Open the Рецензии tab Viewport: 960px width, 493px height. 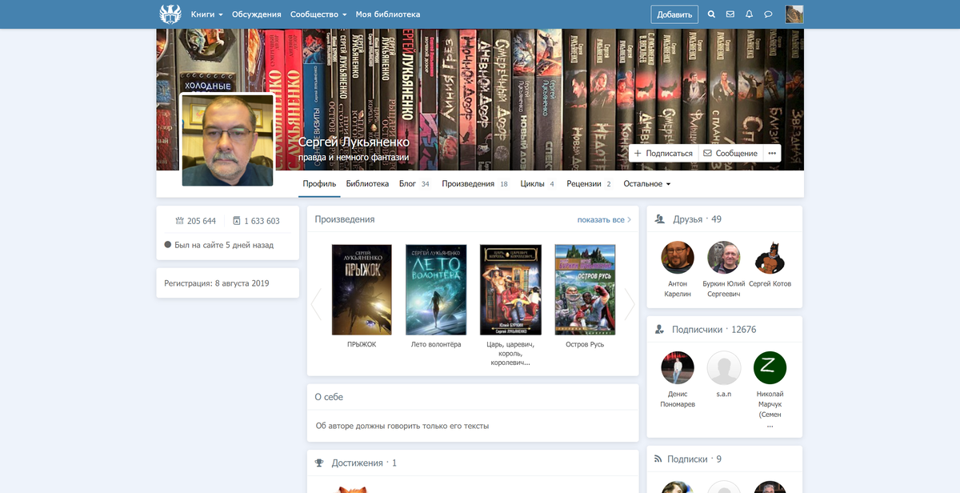588,183
